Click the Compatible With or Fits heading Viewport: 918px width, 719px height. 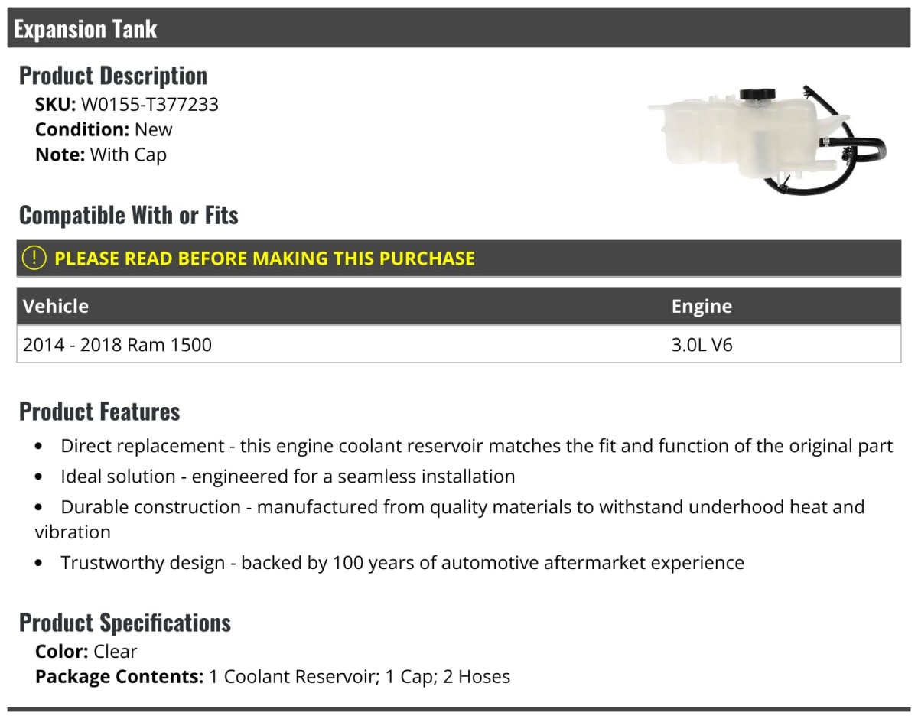click(x=129, y=215)
